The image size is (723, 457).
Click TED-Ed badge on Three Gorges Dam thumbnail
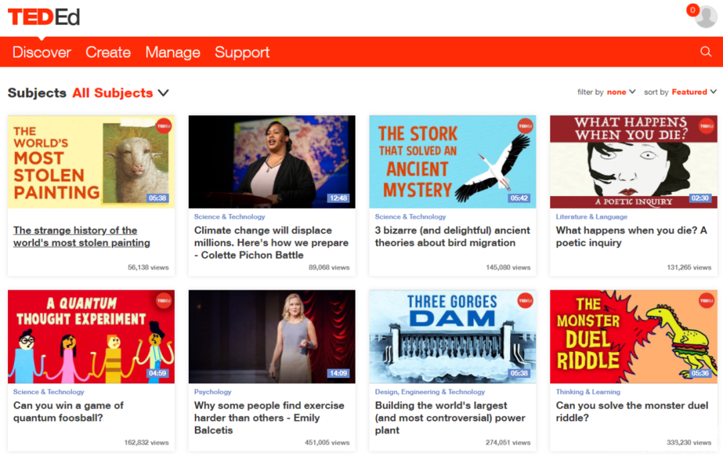tap(525, 301)
